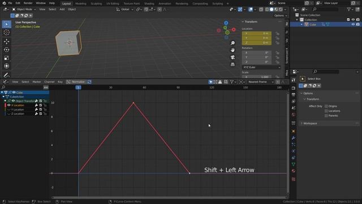
Task: Click the Location X value field
Action: (x=256, y=33)
